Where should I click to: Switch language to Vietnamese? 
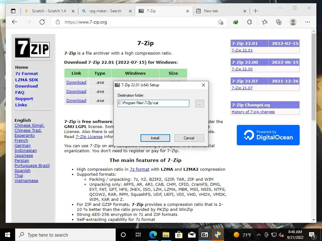26,180
